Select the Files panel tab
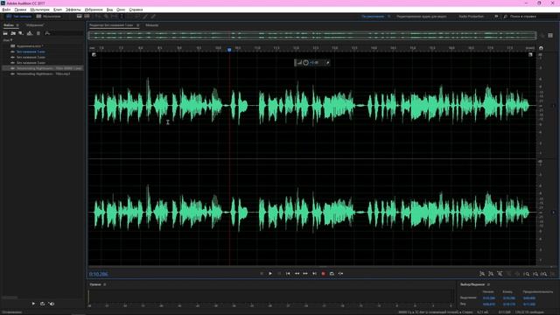The height and width of the screenshot is (315, 560). pyautogui.click(x=9, y=25)
